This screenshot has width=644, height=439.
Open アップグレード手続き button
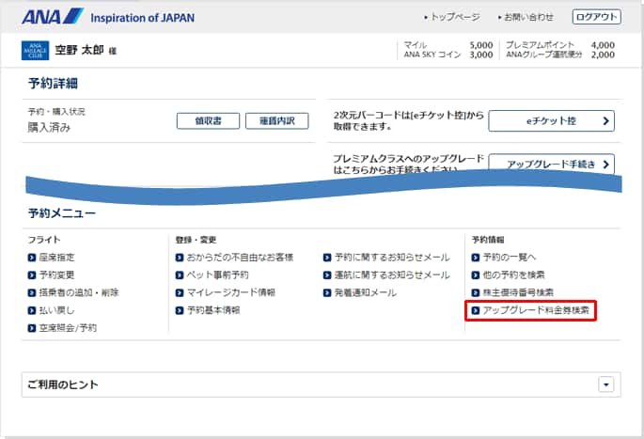pyautogui.click(x=551, y=165)
